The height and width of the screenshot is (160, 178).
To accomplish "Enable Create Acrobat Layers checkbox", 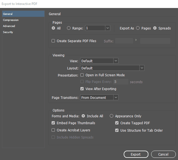I will pyautogui.click(x=53, y=130).
